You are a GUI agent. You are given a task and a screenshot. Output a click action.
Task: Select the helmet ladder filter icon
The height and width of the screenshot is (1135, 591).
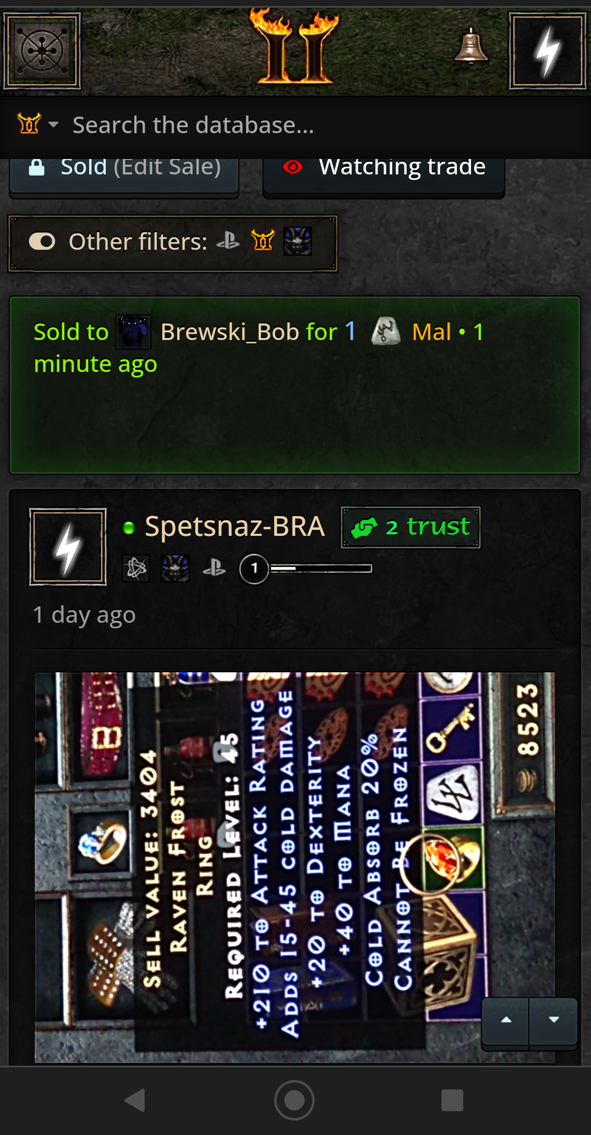click(x=262, y=240)
